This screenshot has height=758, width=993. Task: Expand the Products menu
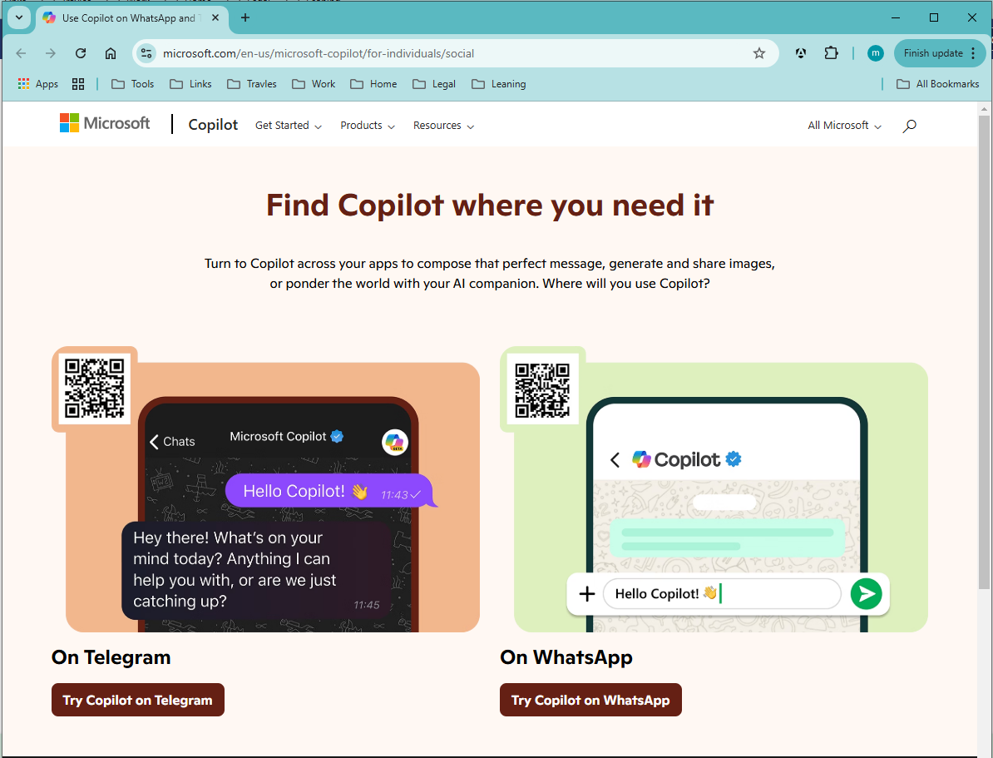click(368, 126)
